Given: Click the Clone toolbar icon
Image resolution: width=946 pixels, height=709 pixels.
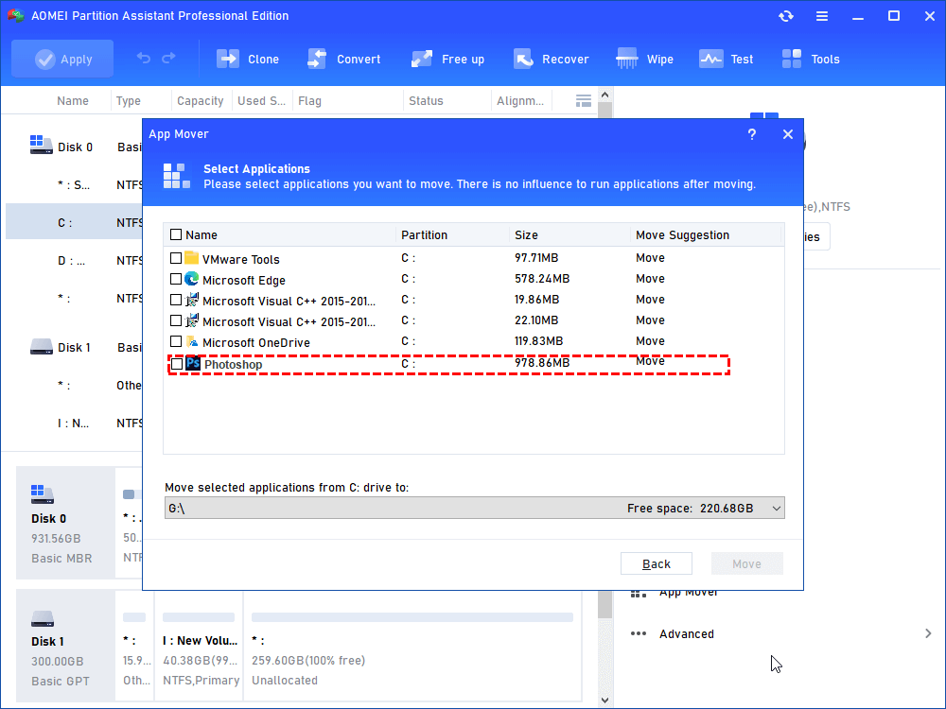Looking at the screenshot, I should pos(228,59).
